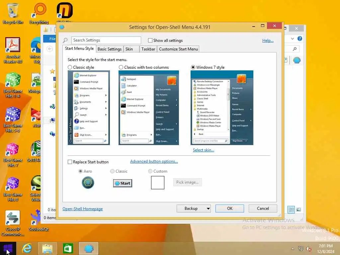Open Internet Explorer from taskbar
This screenshot has width=340, height=255.
coord(27,248)
